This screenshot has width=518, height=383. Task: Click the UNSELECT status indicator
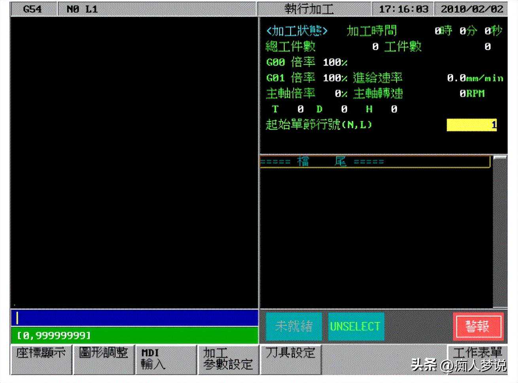[x=355, y=326]
